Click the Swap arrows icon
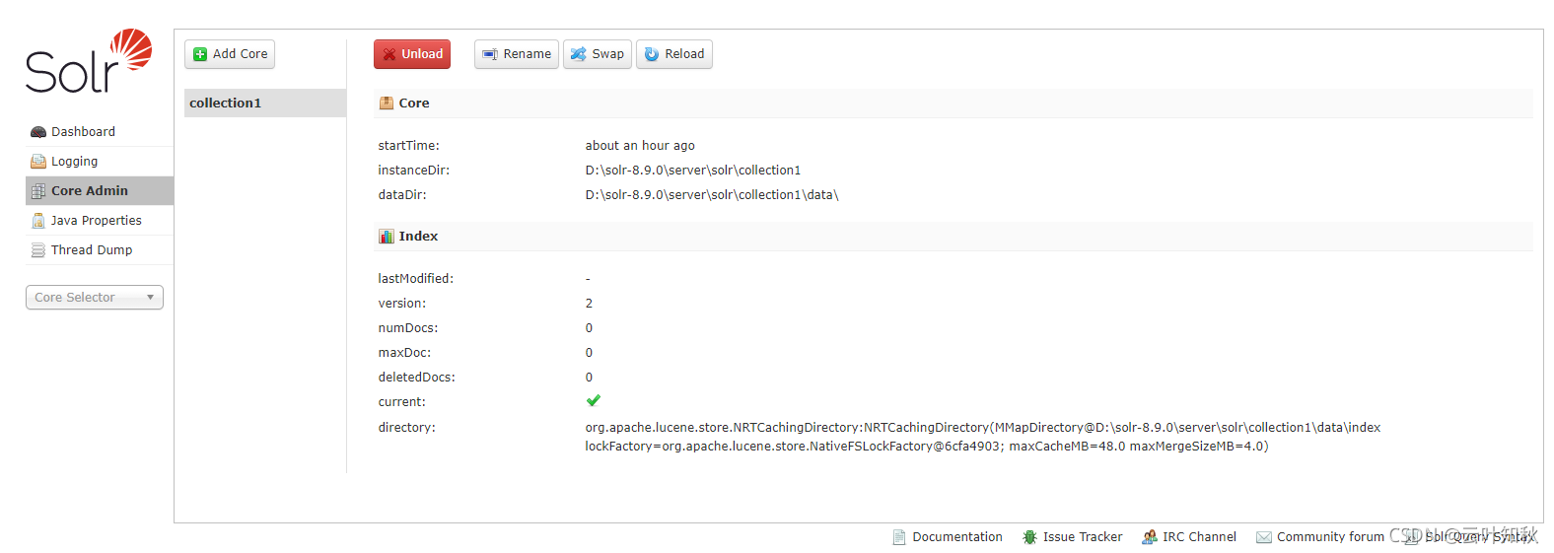Screen dimensions: 1554x553 [x=579, y=54]
